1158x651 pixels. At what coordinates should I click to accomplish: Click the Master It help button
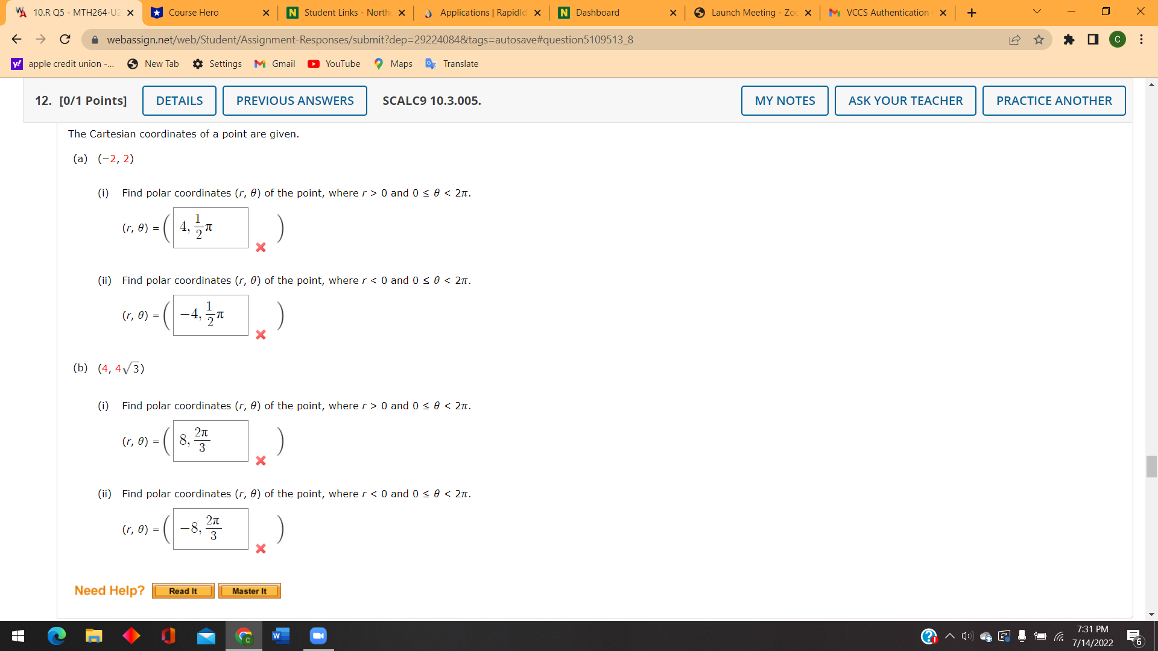coord(249,591)
